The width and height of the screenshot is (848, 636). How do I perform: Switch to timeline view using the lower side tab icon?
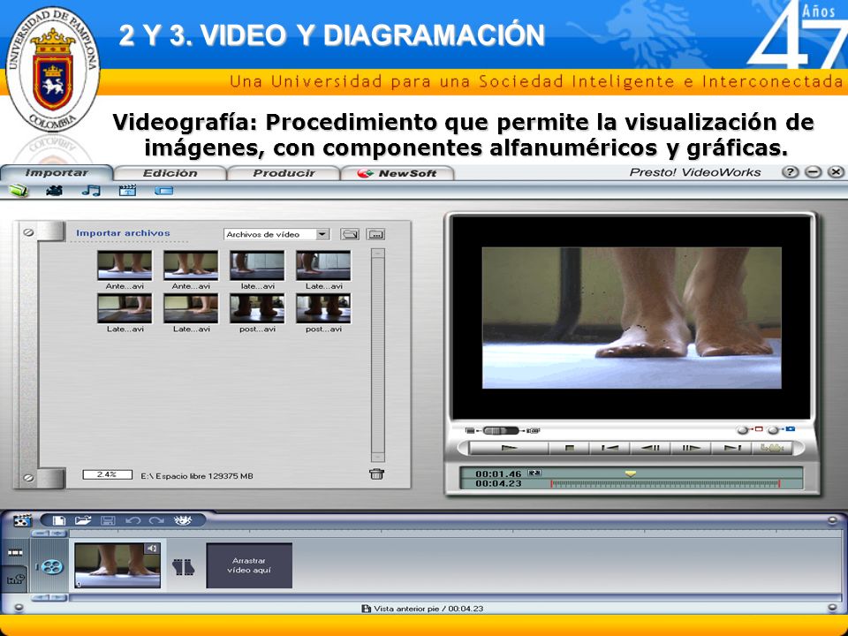[15, 579]
